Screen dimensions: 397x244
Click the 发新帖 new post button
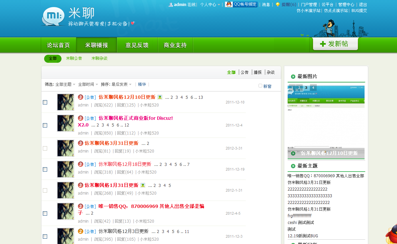pyautogui.click(x=335, y=44)
